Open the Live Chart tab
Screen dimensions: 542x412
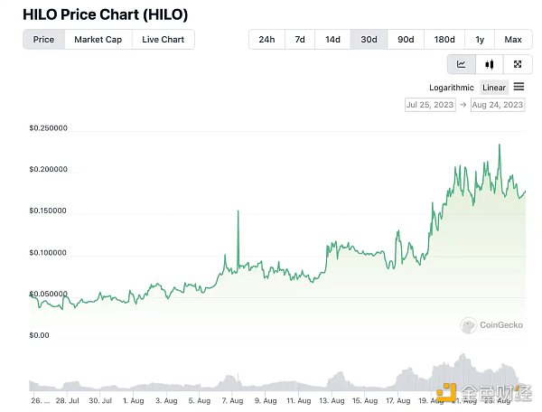click(163, 40)
